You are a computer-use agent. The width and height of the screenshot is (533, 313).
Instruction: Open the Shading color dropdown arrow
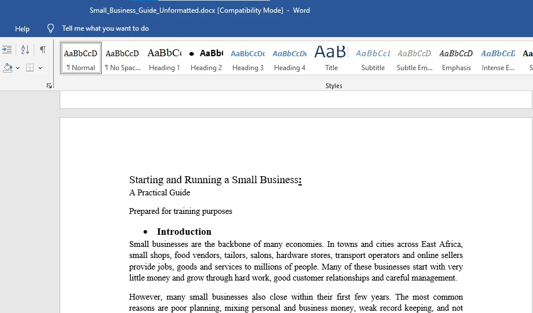18,68
